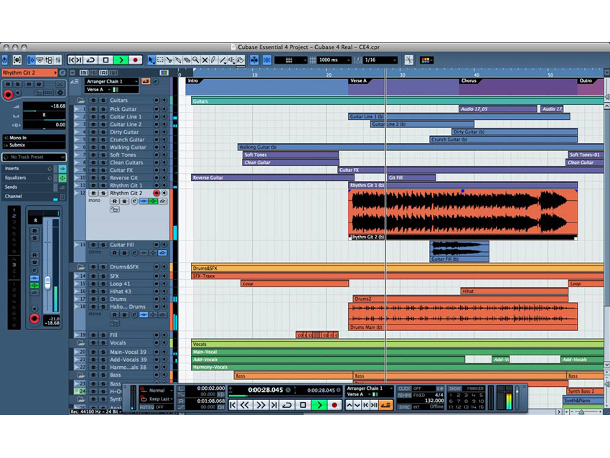Screen dimensions: 610x458
Task: Mute the Drums&SFX folder track
Action: click(93, 267)
